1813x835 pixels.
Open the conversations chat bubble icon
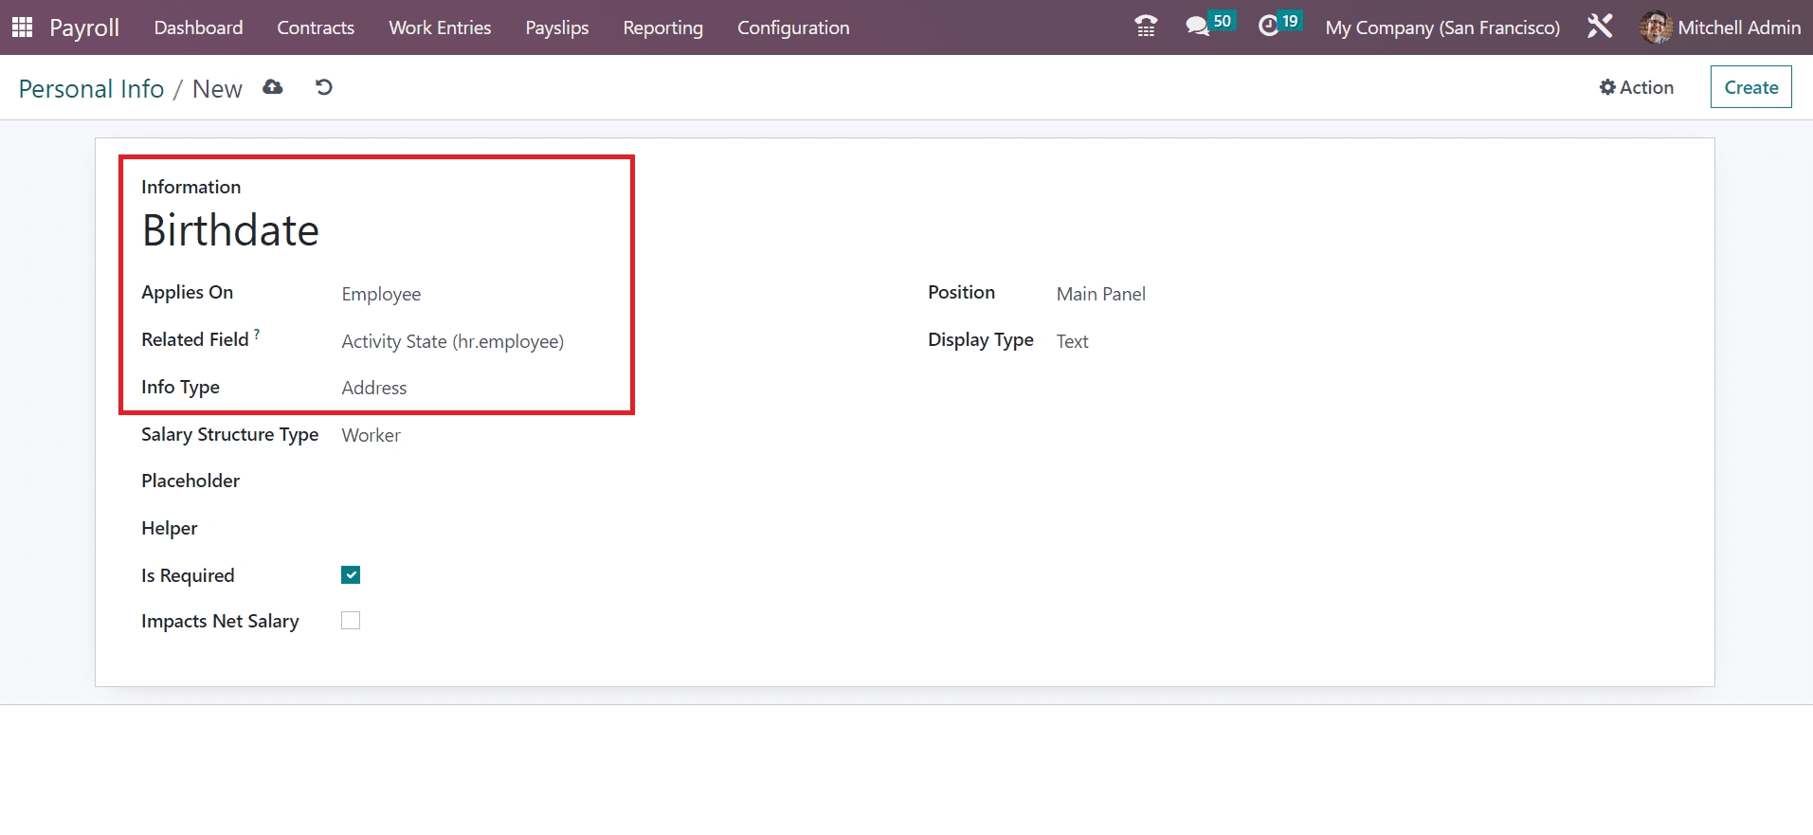tap(1198, 27)
